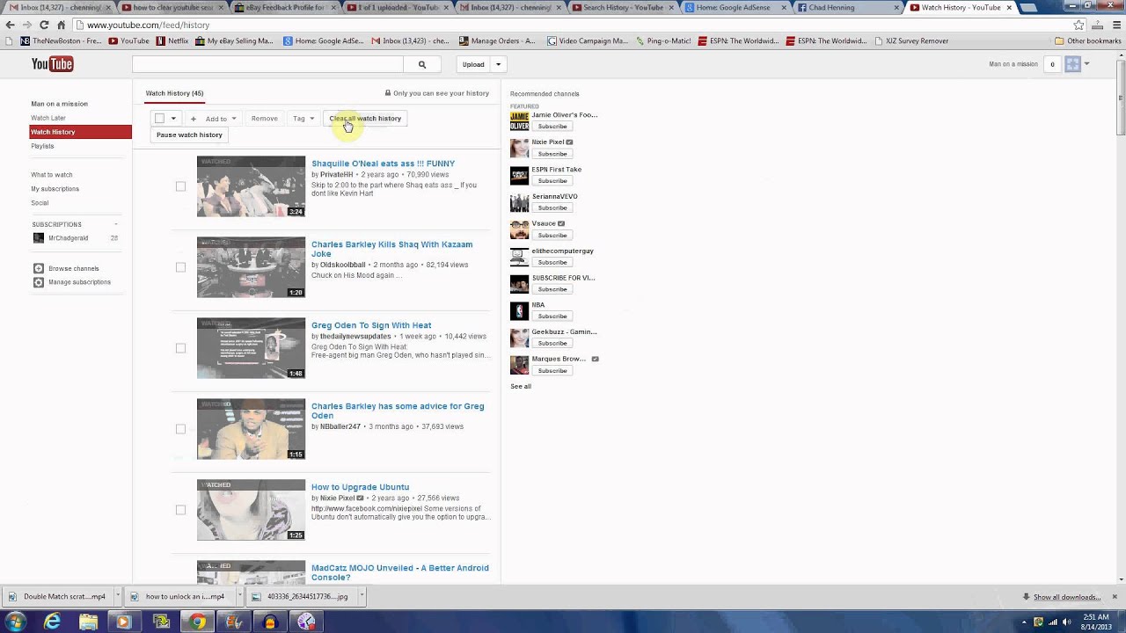Image resolution: width=1126 pixels, height=633 pixels.
Task: Expand the account dropdown arrow near avatar
Action: 1086,64
